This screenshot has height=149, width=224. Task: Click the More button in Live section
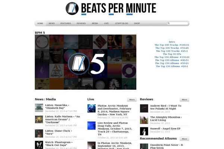pos(132,100)
